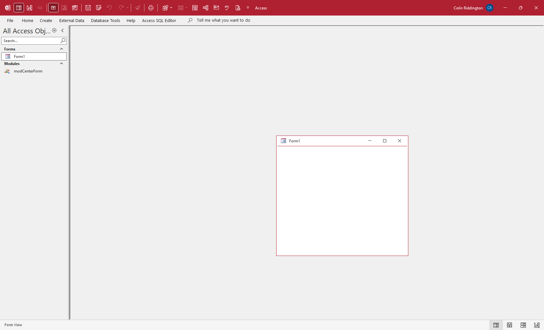Click the magnifier icon beside Tell me

pyautogui.click(x=190, y=20)
